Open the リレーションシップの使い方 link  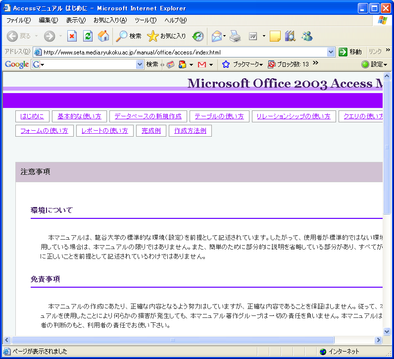pos(294,116)
